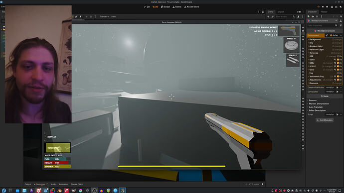Revert the SDFGI property with reset icon

click(x=335, y=66)
